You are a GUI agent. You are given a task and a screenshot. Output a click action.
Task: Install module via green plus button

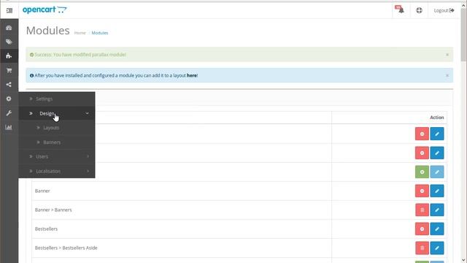point(422,172)
